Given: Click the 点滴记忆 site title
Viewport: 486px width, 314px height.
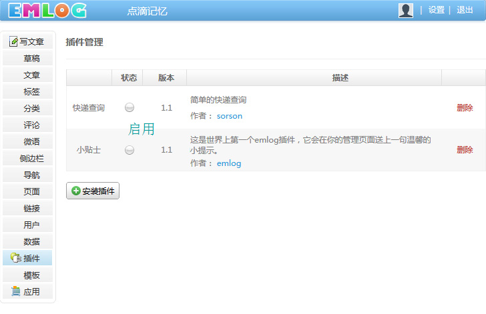Looking at the screenshot, I should (x=147, y=11).
